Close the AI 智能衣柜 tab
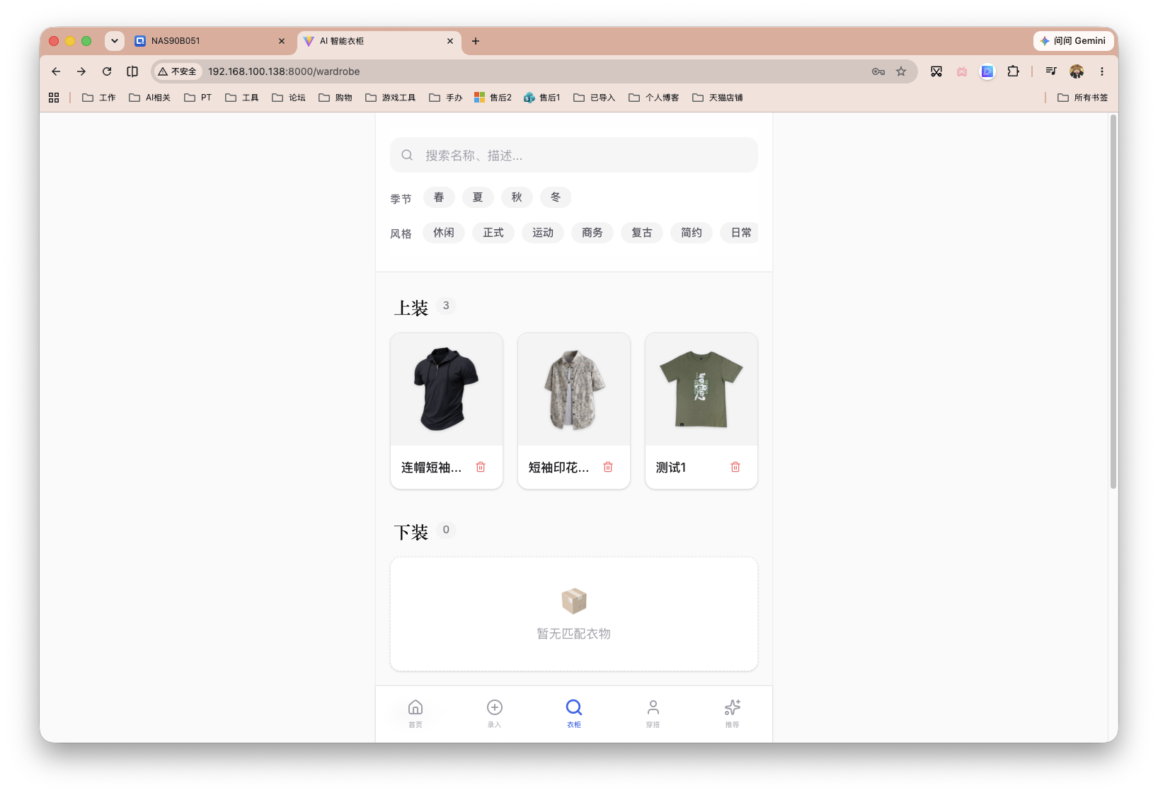Screen dimensions: 1158x795 (450, 41)
